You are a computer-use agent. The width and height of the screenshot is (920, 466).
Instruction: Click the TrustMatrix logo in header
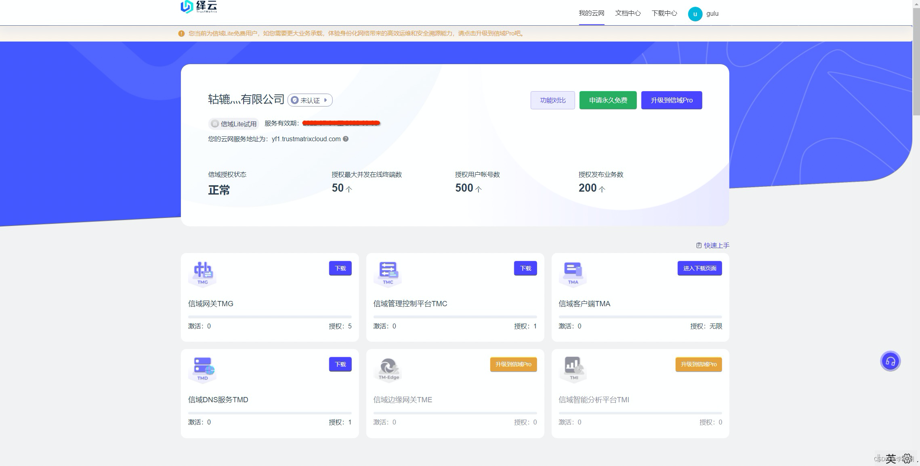coord(199,7)
